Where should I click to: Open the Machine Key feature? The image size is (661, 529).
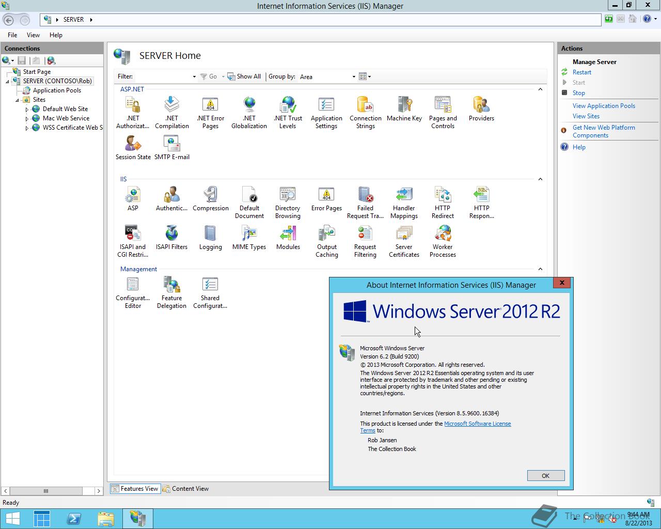(x=404, y=109)
